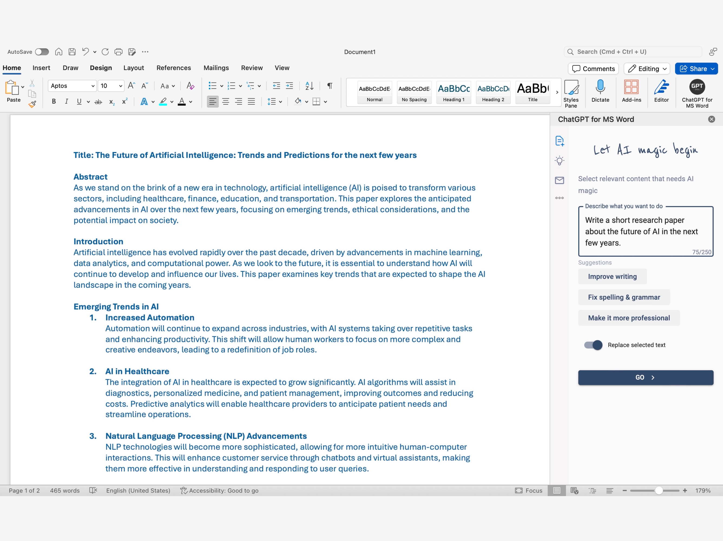This screenshot has width=723, height=541.
Task: Open the Insert ribbon tab
Action: point(41,68)
